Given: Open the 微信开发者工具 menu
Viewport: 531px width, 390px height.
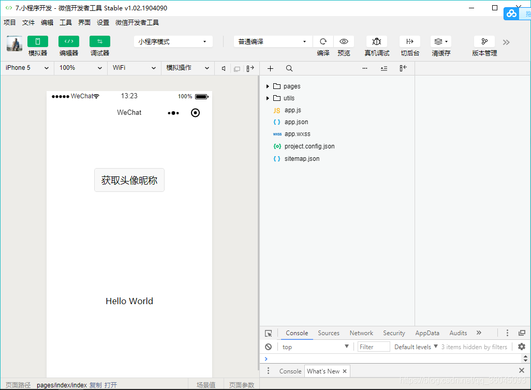Looking at the screenshot, I should tap(137, 23).
